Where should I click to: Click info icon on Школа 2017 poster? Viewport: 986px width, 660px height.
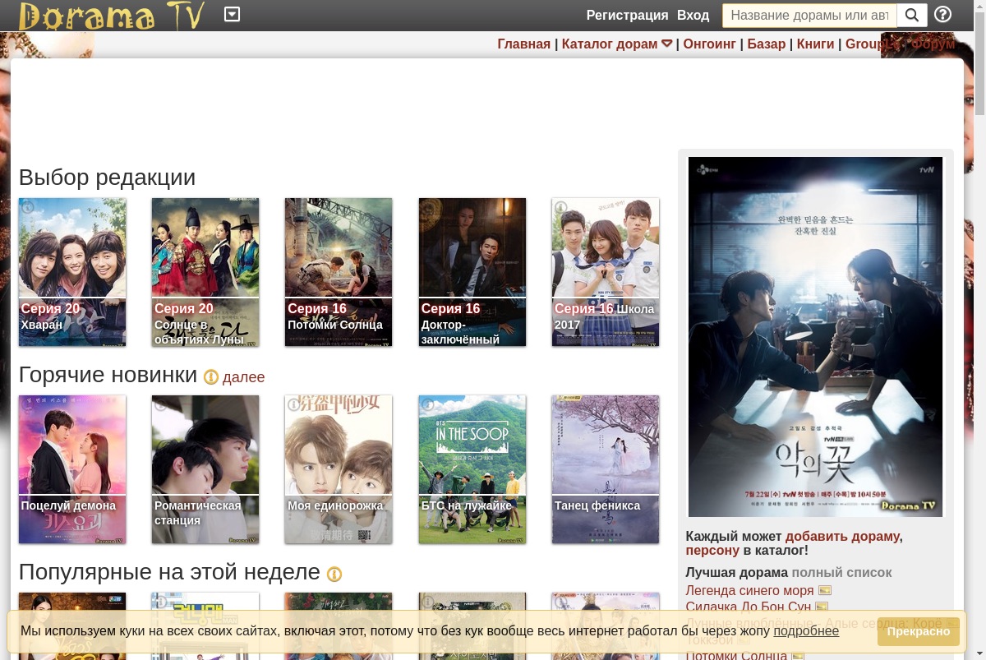click(x=561, y=207)
